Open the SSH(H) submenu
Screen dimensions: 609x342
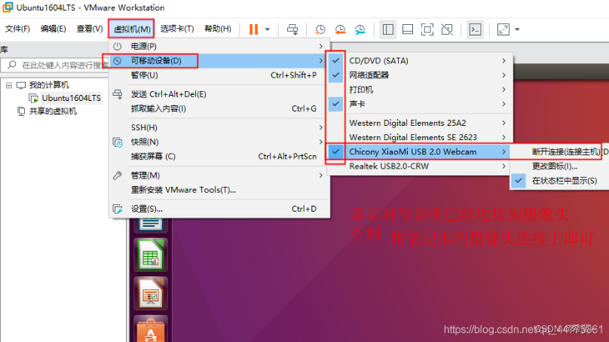pos(219,127)
